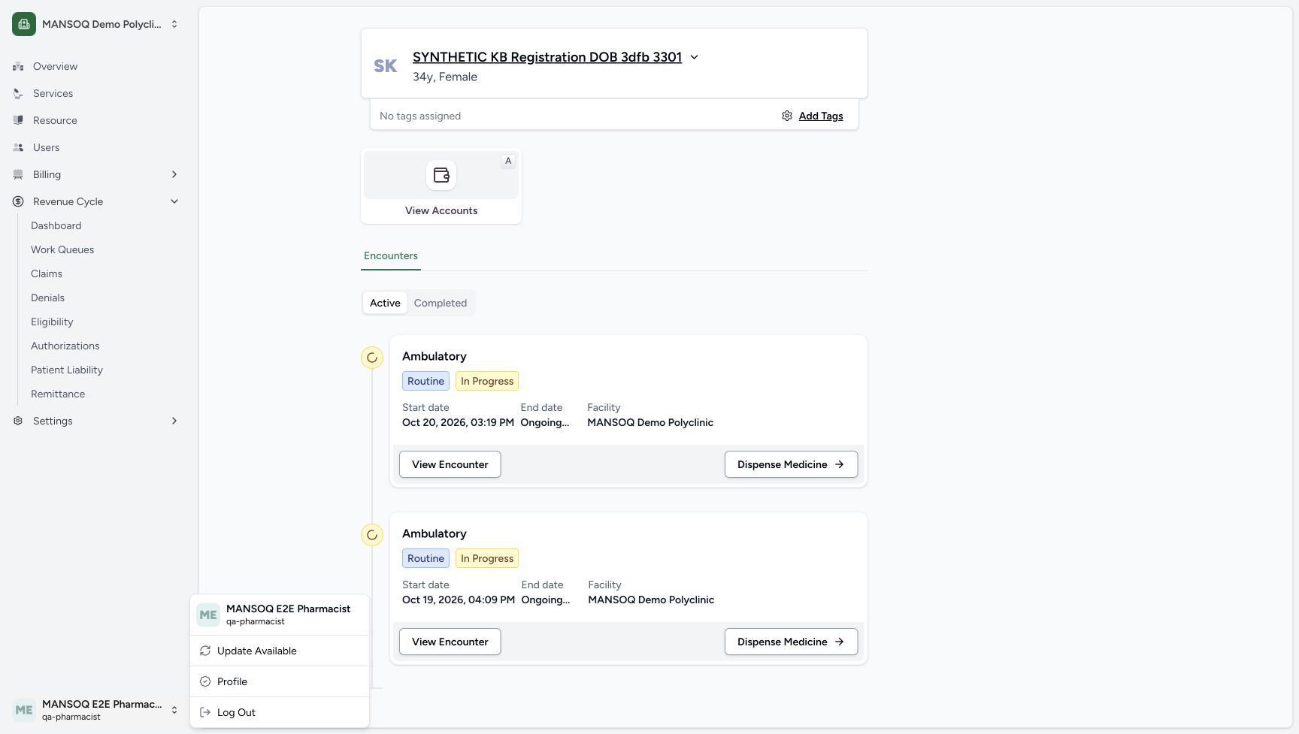Open Eligibility in Revenue Cycle

[52, 322]
